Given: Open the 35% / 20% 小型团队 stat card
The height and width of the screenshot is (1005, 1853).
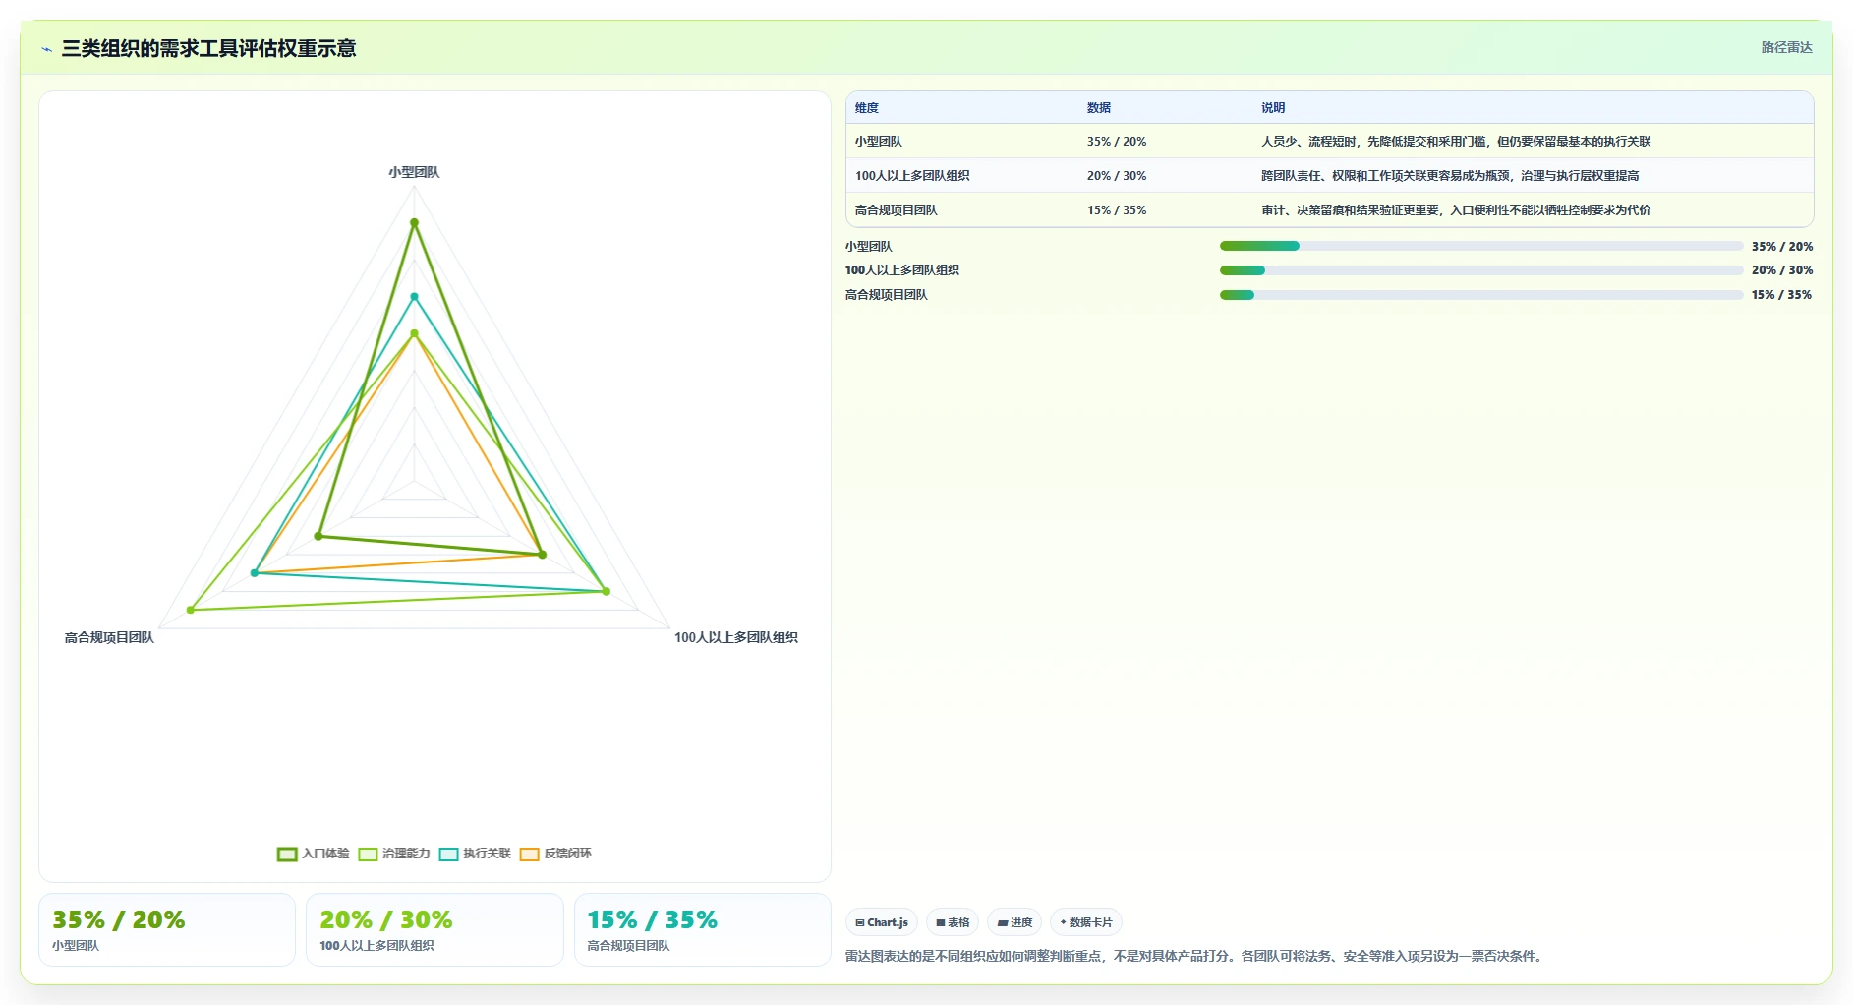Looking at the screenshot, I should pyautogui.click(x=167, y=930).
